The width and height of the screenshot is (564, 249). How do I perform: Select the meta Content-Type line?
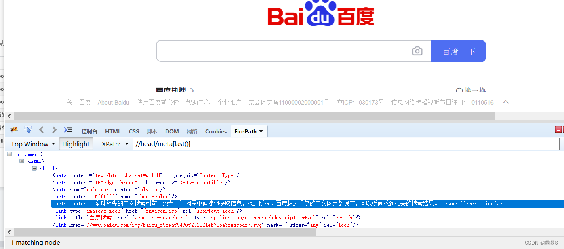click(x=147, y=175)
